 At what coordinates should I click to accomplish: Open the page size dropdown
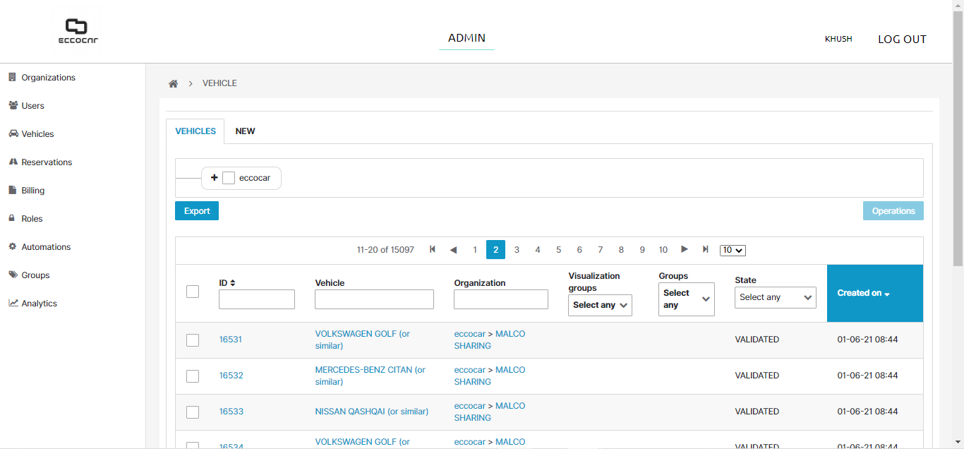coord(733,251)
